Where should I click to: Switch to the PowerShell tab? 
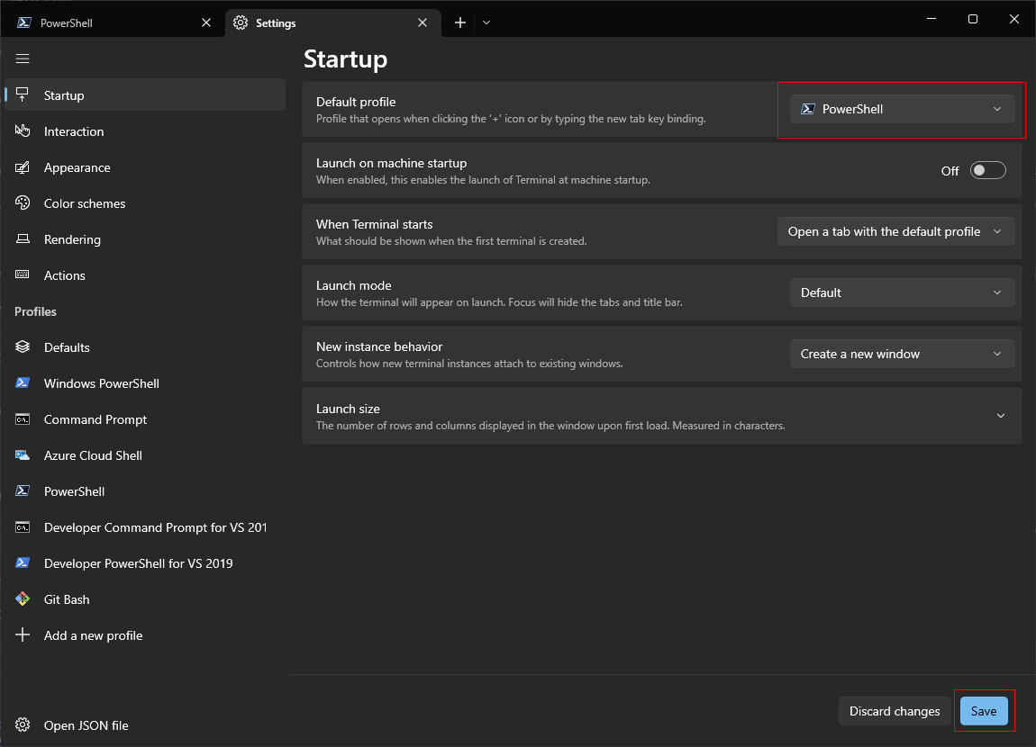tap(111, 22)
